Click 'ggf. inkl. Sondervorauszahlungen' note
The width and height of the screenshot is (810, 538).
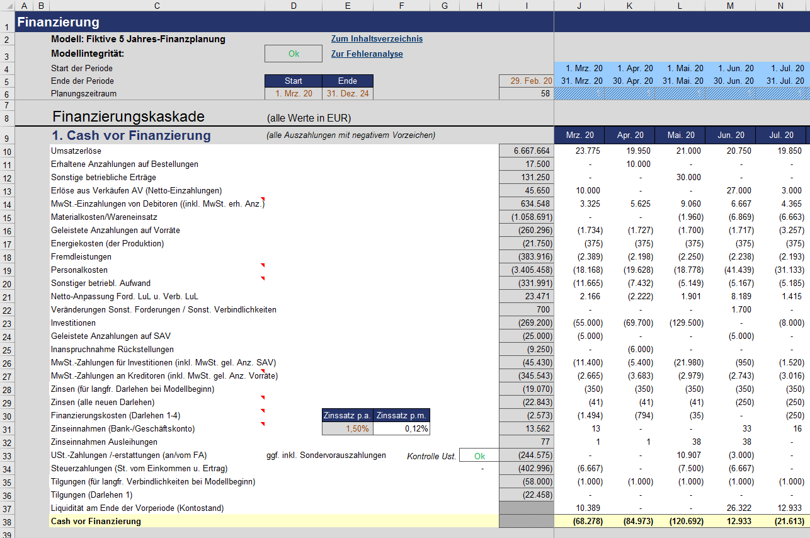[326, 455]
